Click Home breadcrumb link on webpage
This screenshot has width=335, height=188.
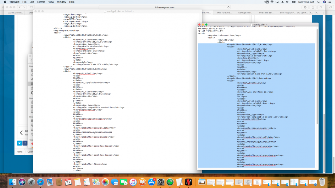[x=19, y=152]
